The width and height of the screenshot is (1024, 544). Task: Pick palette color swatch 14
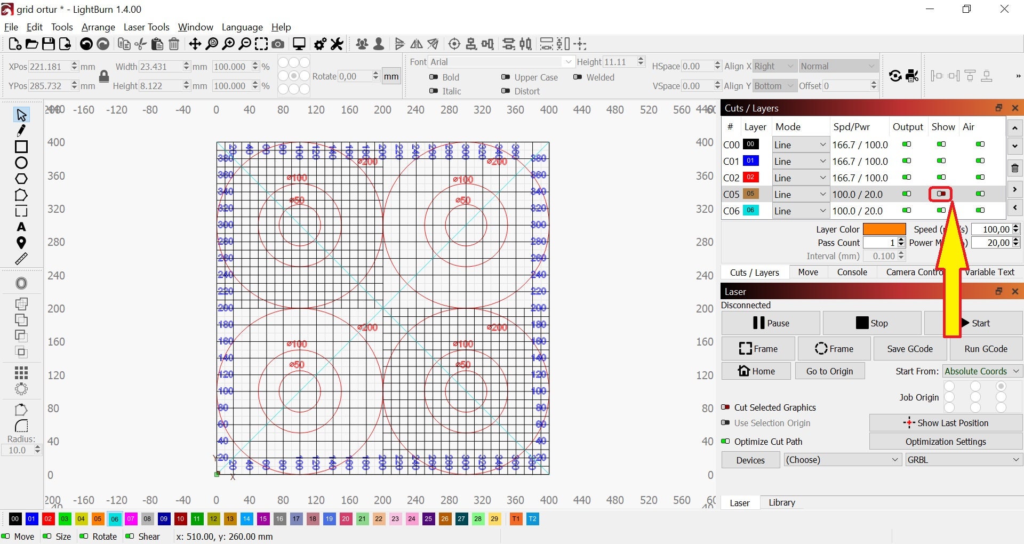click(246, 518)
